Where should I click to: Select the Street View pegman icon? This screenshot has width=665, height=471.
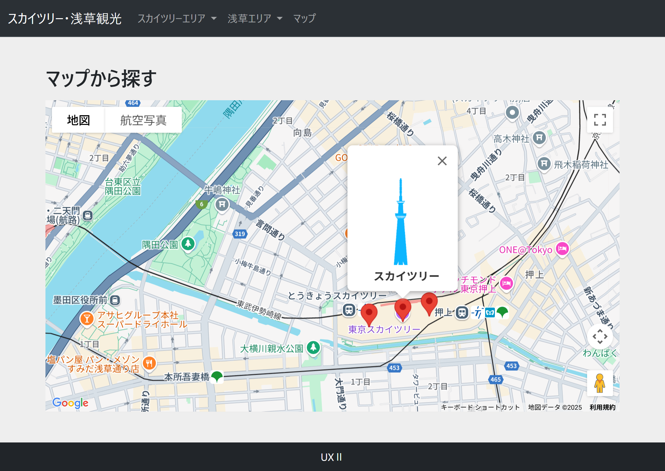[600, 383]
